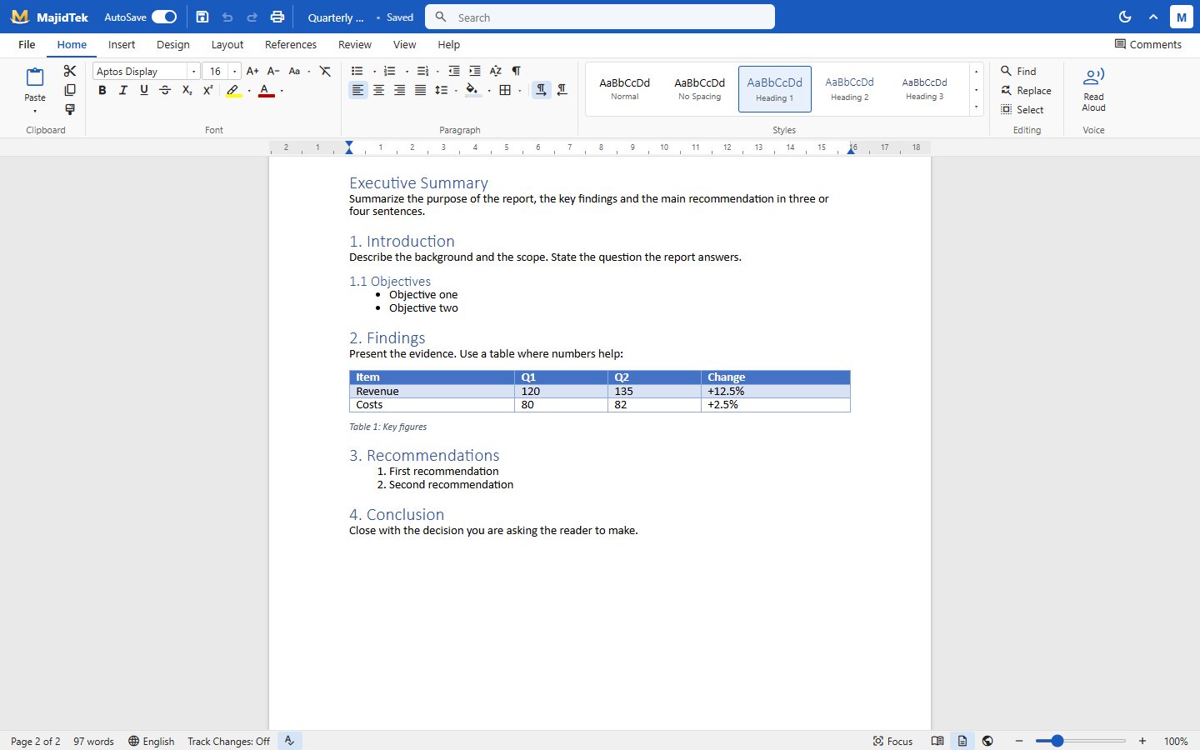
Task: Open Read Aloud voice tool
Action: (x=1093, y=90)
